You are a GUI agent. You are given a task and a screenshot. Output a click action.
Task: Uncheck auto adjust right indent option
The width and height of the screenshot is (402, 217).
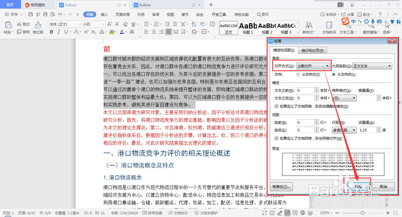pos(276,106)
